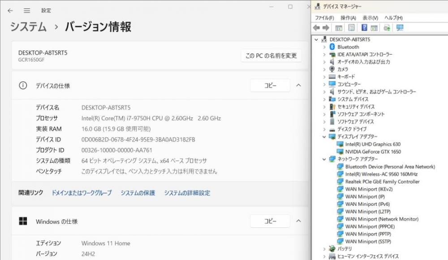Maximize the Settings window
The width and height of the screenshot is (448, 260).
coord(290,7)
